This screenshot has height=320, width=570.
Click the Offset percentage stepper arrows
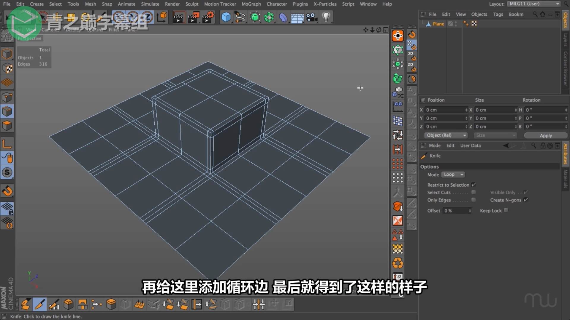tap(470, 210)
